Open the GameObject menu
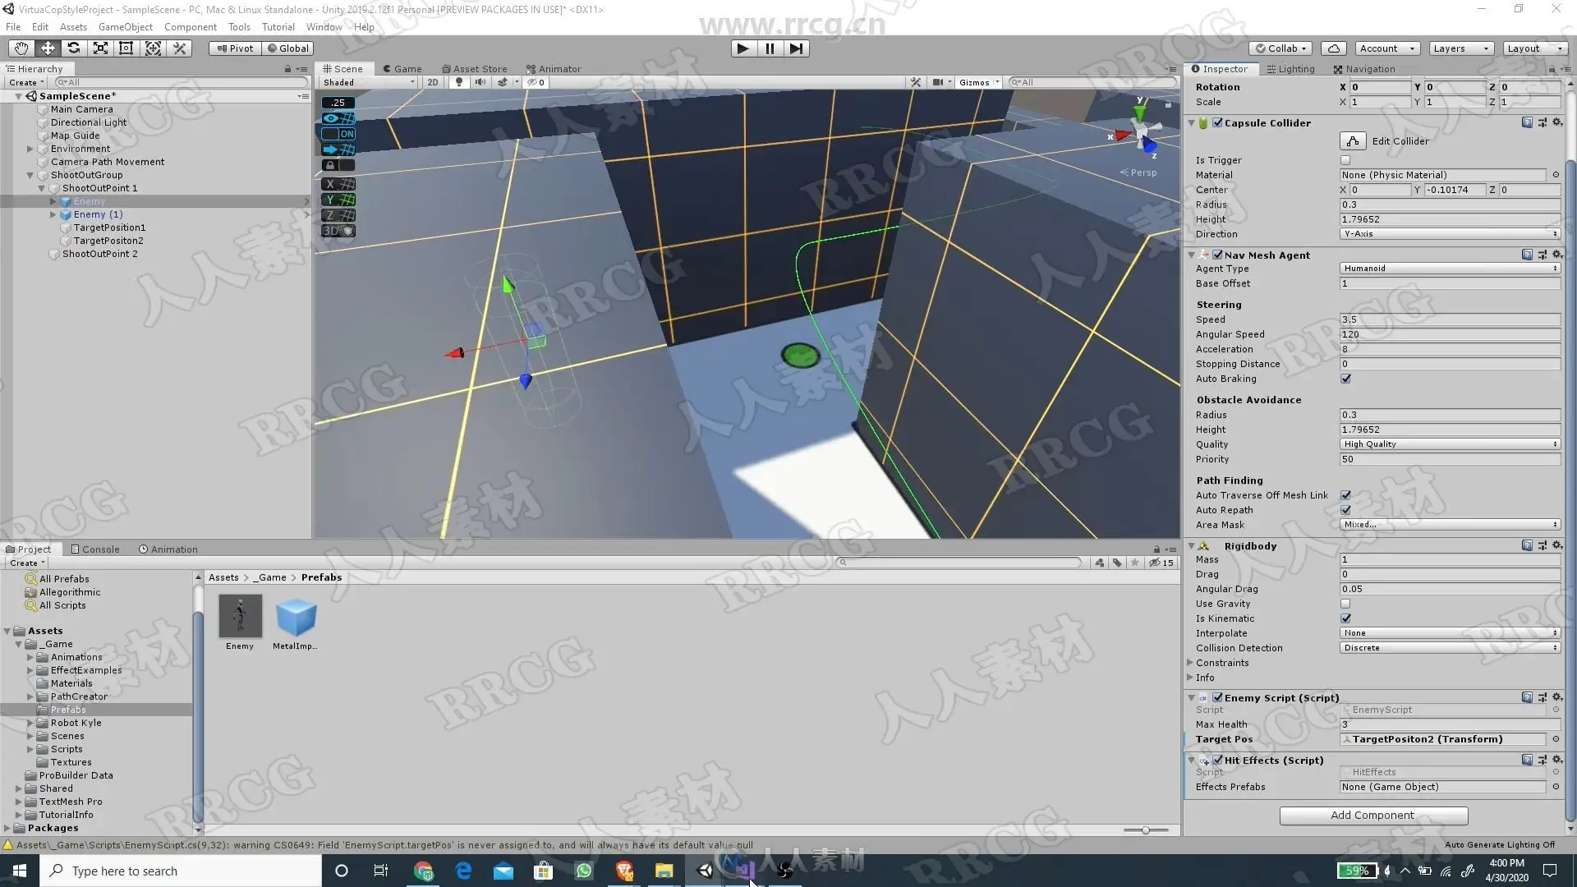Image resolution: width=1577 pixels, height=887 pixels. point(125,27)
